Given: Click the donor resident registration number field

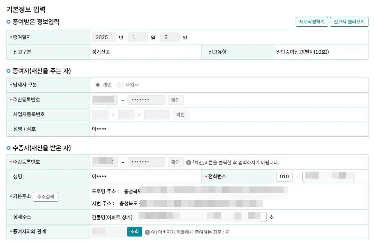Looking at the screenshot, I should click(105, 100).
